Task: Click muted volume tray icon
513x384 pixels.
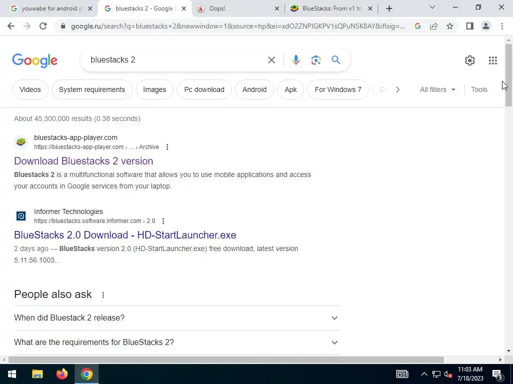Action: pyautogui.click(x=448, y=374)
